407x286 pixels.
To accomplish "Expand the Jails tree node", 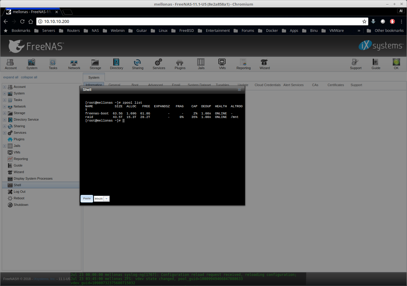I will pyautogui.click(x=4, y=146).
